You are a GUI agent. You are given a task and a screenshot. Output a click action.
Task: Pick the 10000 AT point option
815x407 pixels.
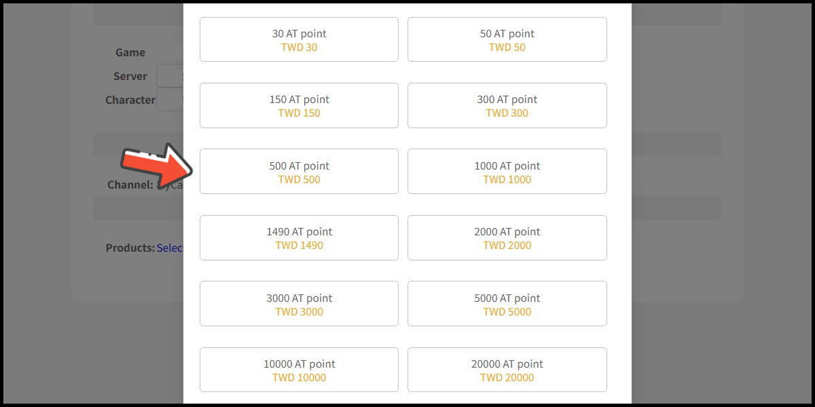point(299,370)
